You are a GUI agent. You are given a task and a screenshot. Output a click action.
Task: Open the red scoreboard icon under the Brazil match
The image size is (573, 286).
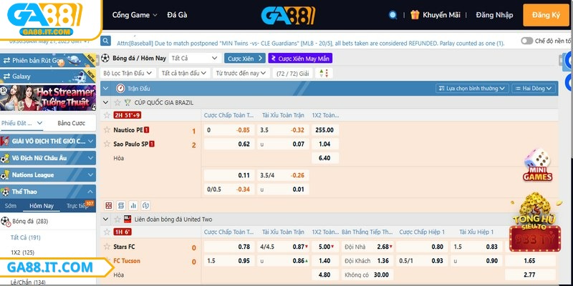[109, 205]
